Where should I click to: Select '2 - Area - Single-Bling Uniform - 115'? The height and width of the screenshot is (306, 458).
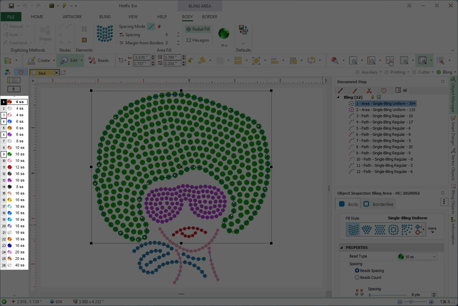[x=386, y=110]
